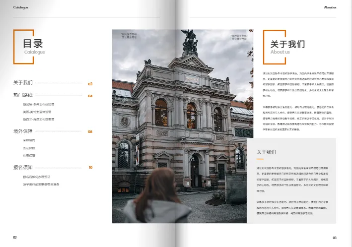Click the 新加坡-多元文化体验营 sub-item
The image size is (352, 247).
38,104
